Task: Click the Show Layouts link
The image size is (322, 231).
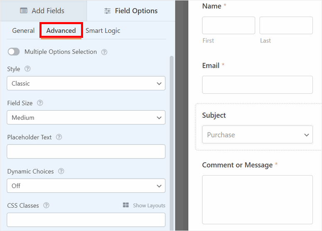Action: click(149, 206)
